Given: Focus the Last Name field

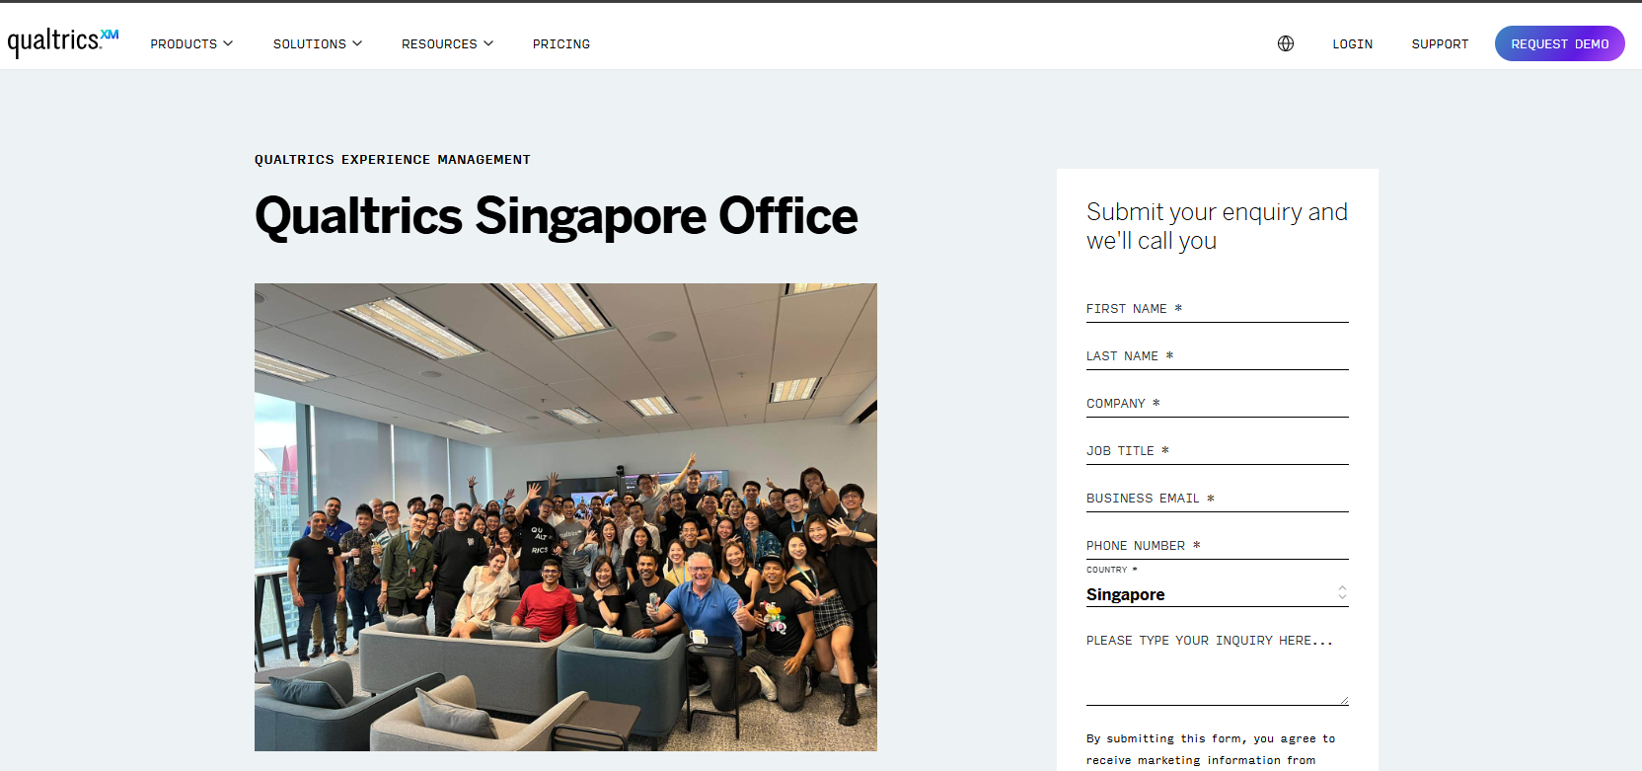Looking at the screenshot, I should [x=1217, y=356].
